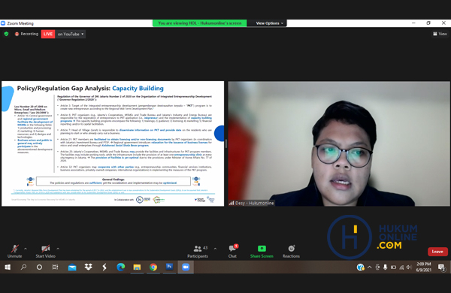Open View Options dropdown
Viewport: 451px width, 293px height.
pyautogui.click(x=269, y=23)
